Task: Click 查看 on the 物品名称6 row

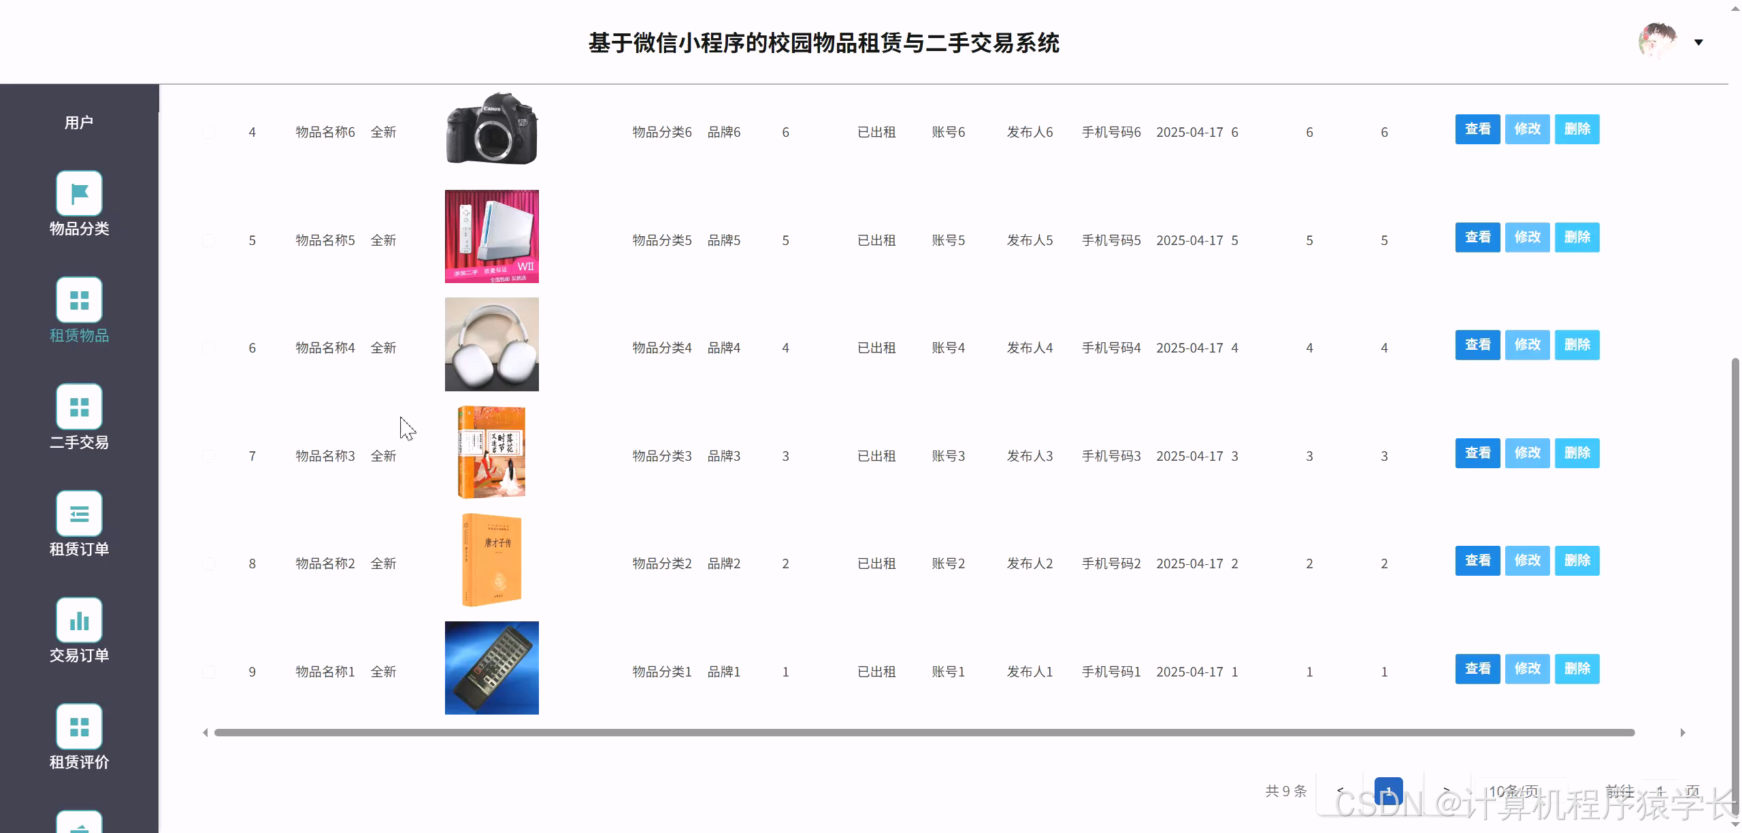Action: point(1477,129)
